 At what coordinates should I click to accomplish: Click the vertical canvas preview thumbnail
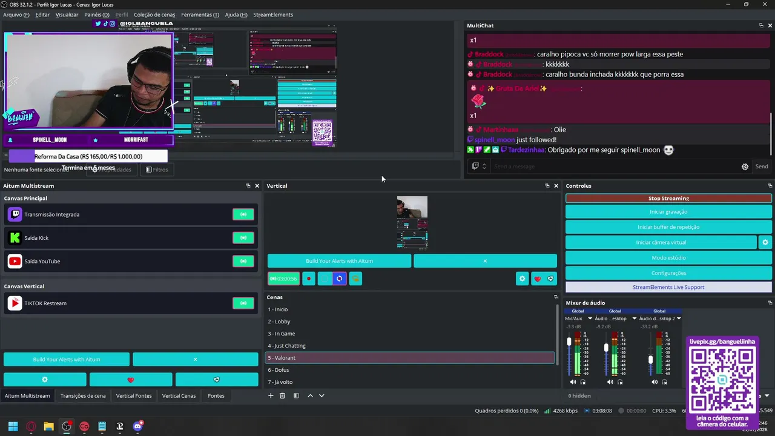pyautogui.click(x=412, y=222)
